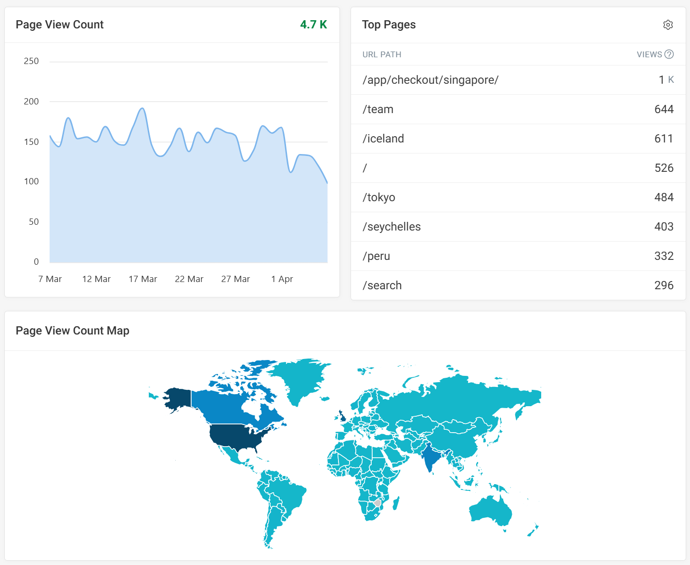Sort by the VIEWS column header
The image size is (690, 565).
point(650,54)
